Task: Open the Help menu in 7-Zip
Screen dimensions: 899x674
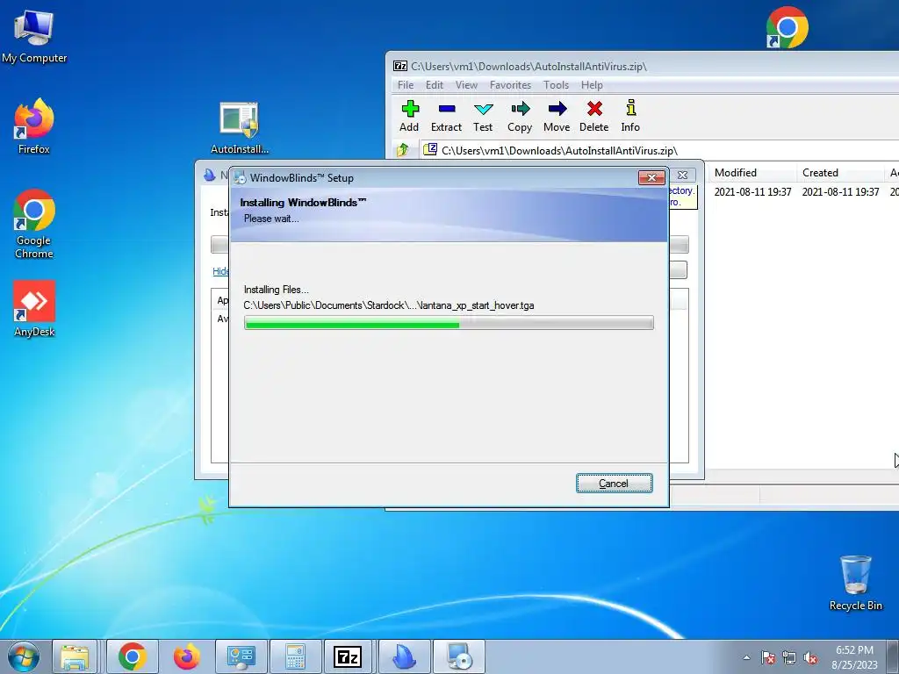Action: point(592,85)
